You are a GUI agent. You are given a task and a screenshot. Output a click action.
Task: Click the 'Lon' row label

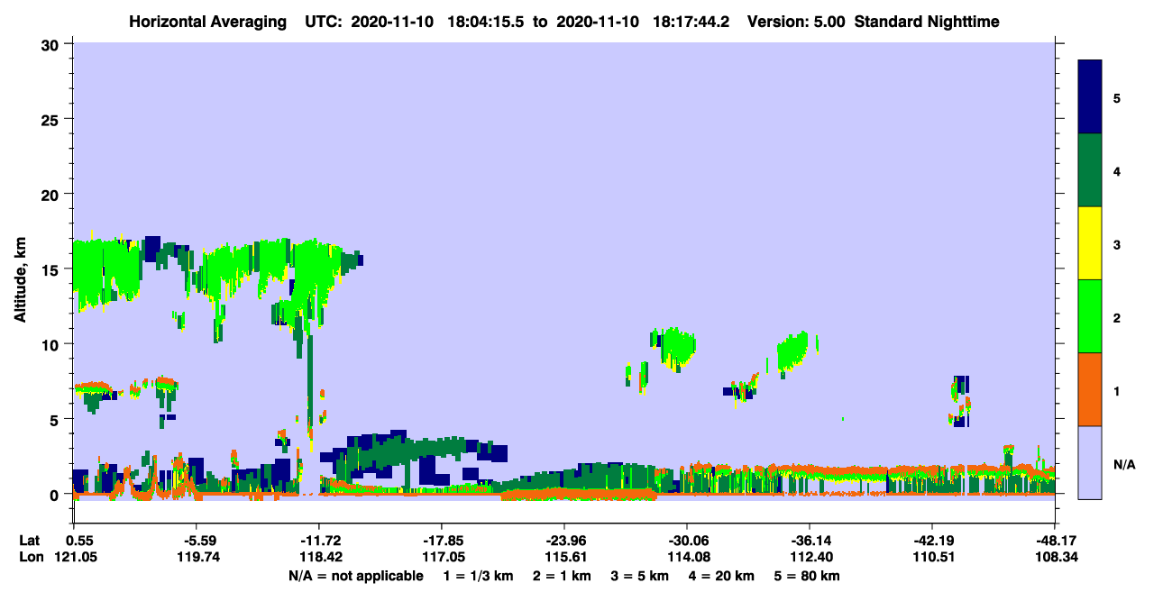[x=30, y=557]
